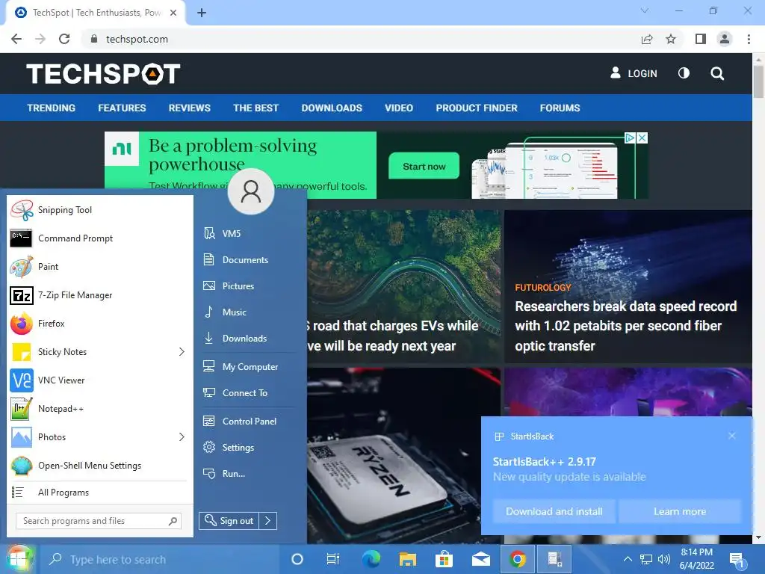Open Notepad++ from start menu
765x574 pixels.
click(x=99, y=409)
